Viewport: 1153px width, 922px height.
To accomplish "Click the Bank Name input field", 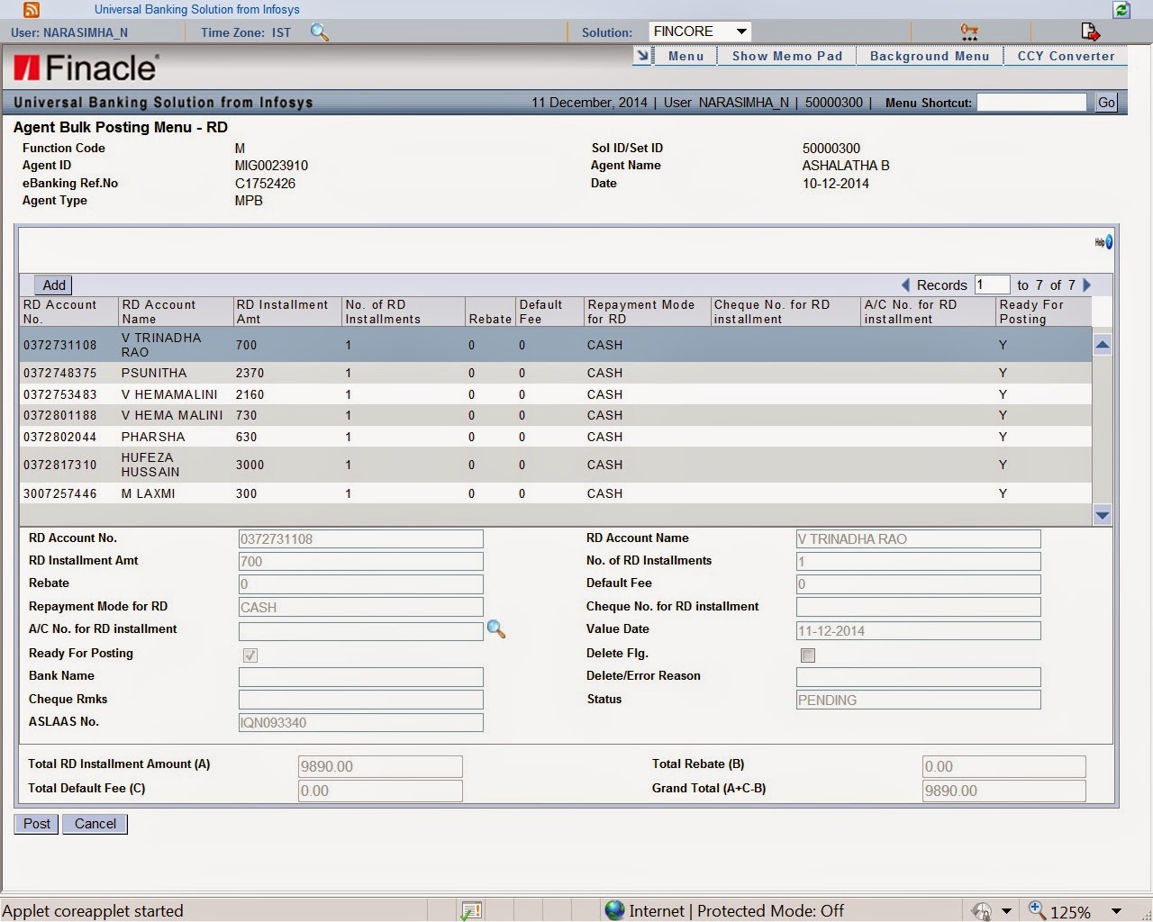I will pyautogui.click(x=360, y=676).
